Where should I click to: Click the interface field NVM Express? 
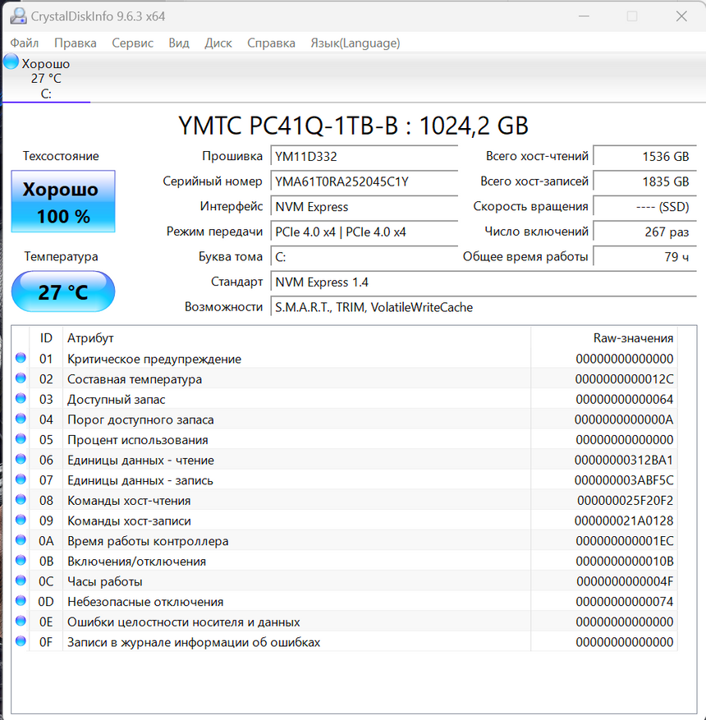tap(364, 207)
